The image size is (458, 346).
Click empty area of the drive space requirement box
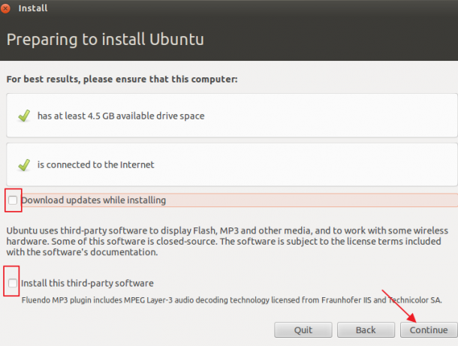tap(321, 116)
